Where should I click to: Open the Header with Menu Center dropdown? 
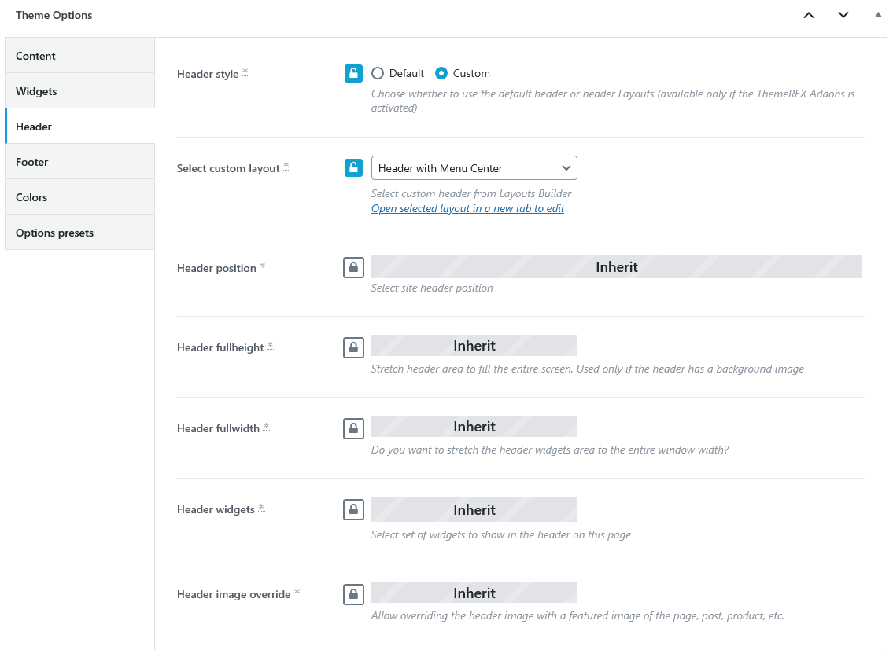pyautogui.click(x=474, y=168)
